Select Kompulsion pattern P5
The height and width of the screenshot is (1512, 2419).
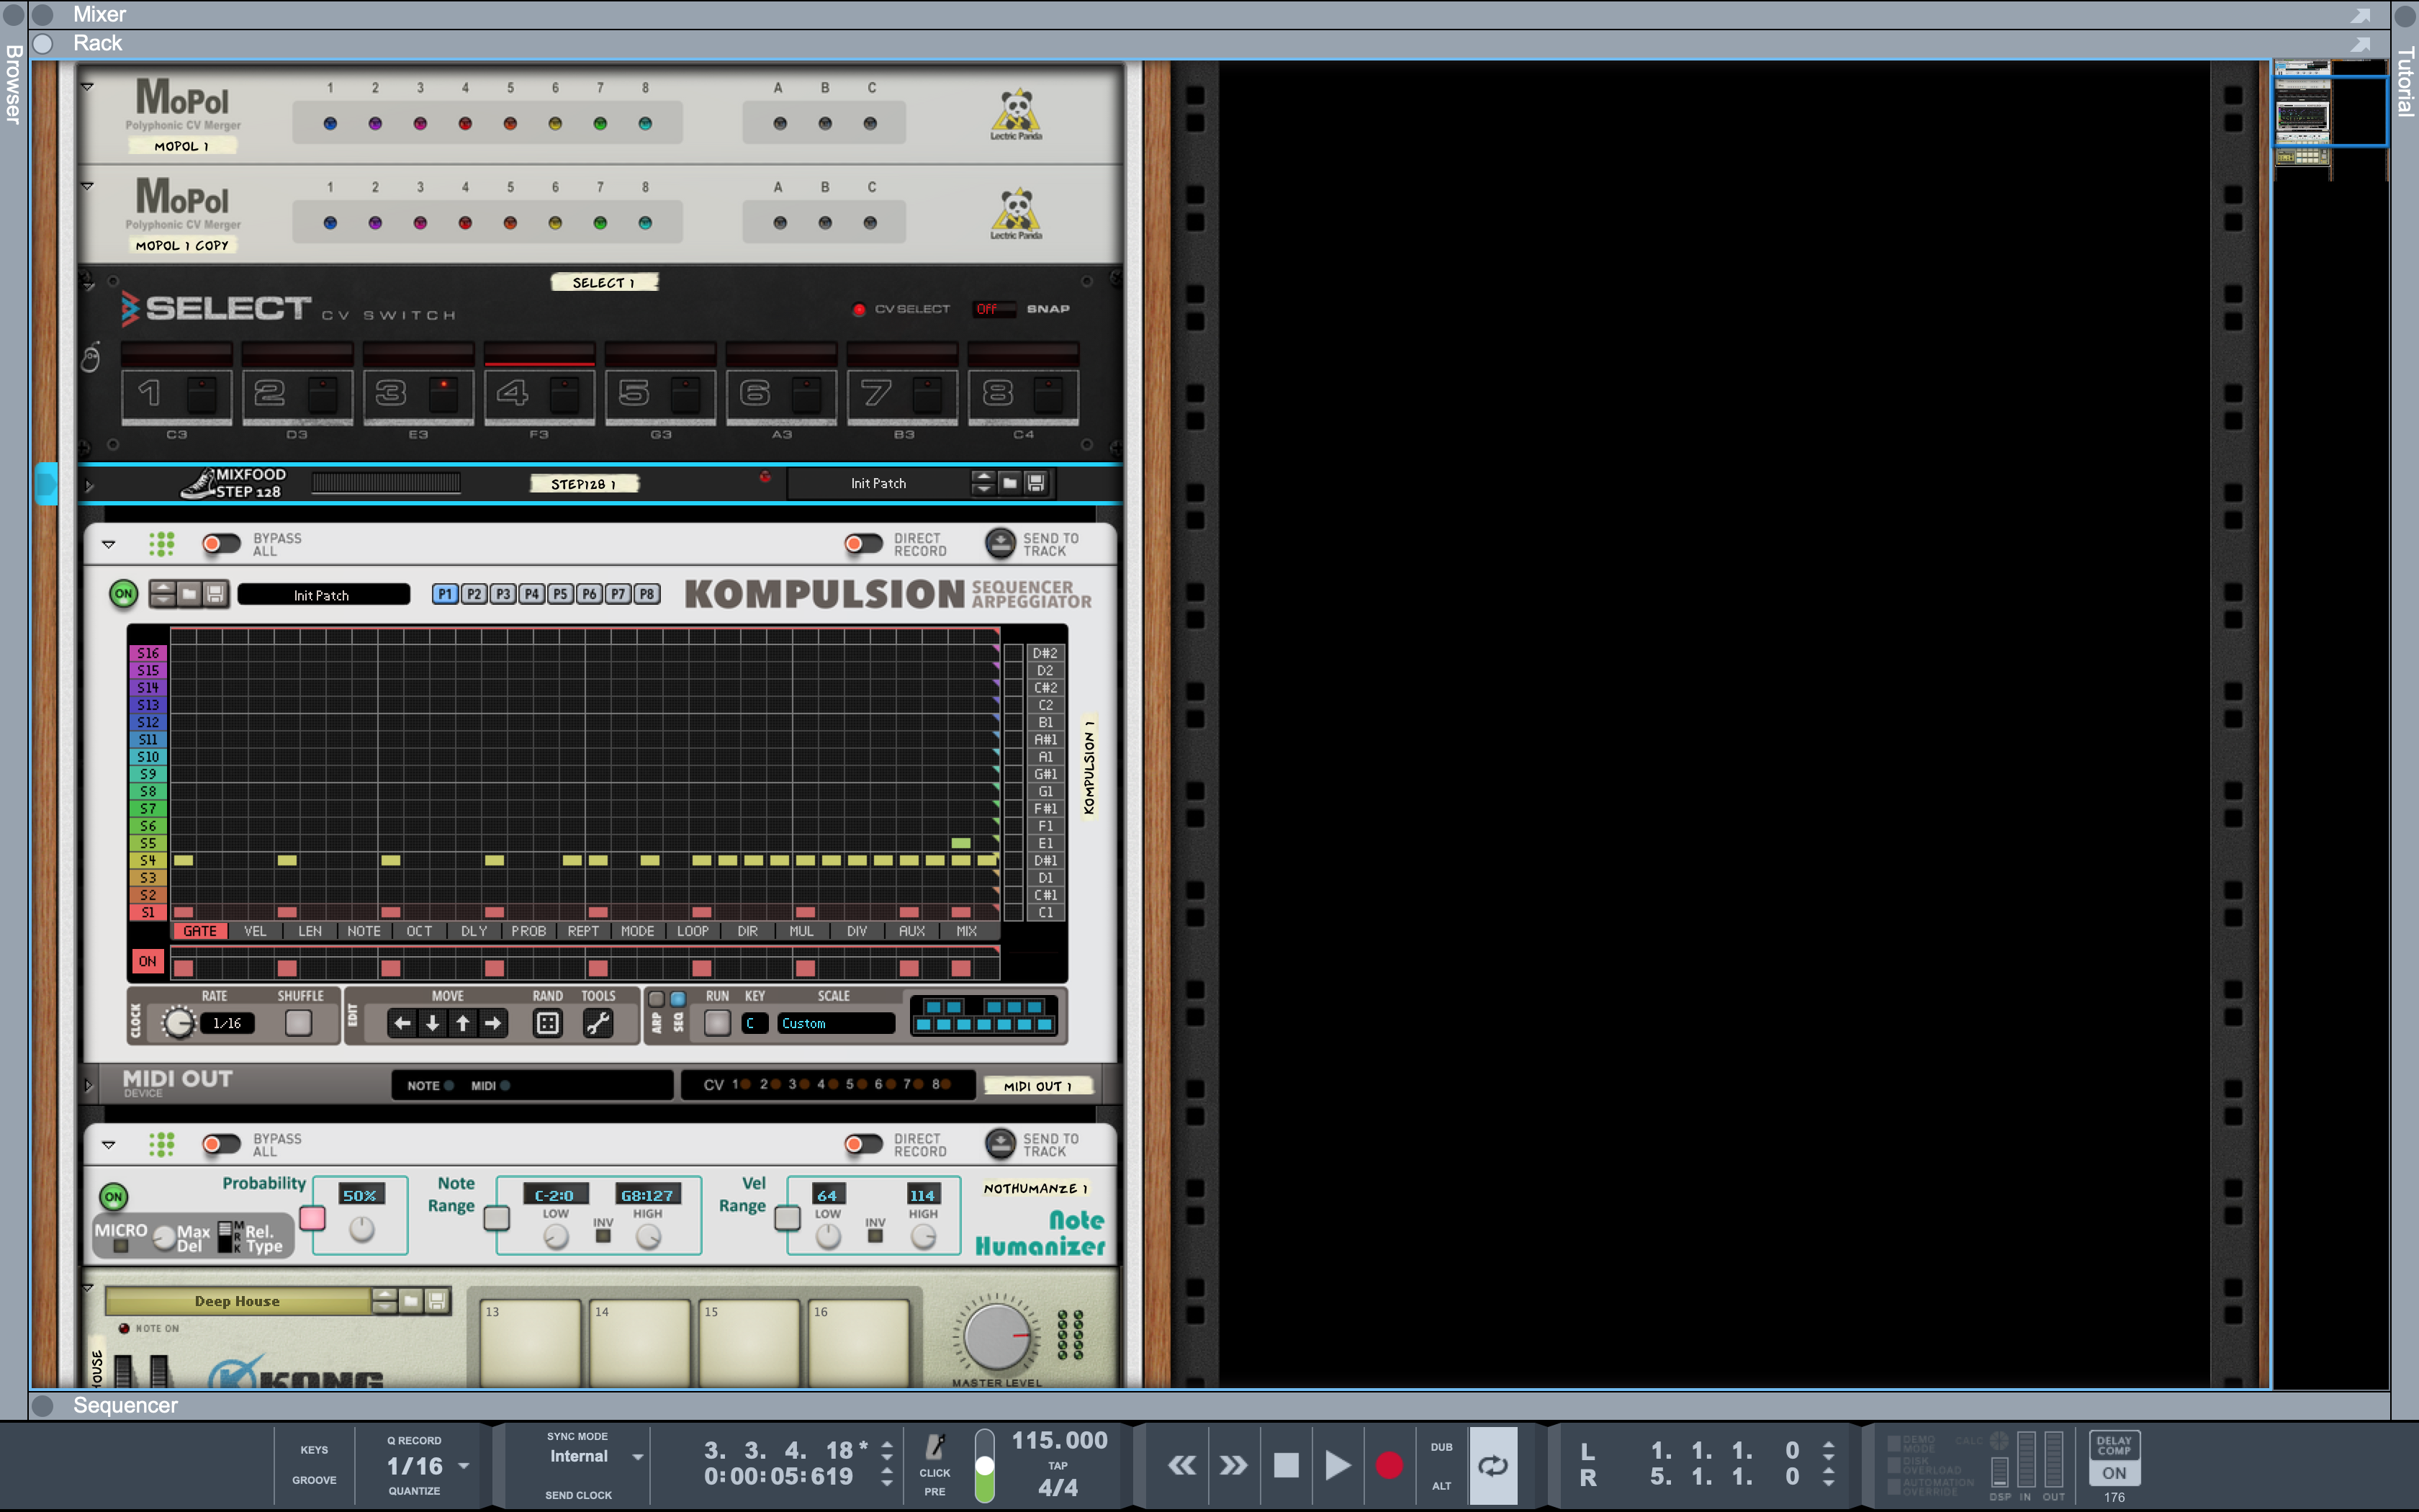pyautogui.click(x=561, y=594)
